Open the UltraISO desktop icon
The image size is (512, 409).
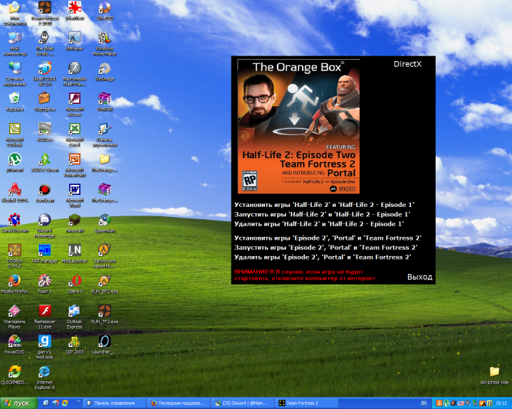tap(105, 9)
